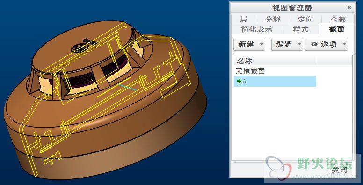Viewport: 363px width, 185px height.
Task: Switch to the 分解 tab
Action: [x=272, y=20]
